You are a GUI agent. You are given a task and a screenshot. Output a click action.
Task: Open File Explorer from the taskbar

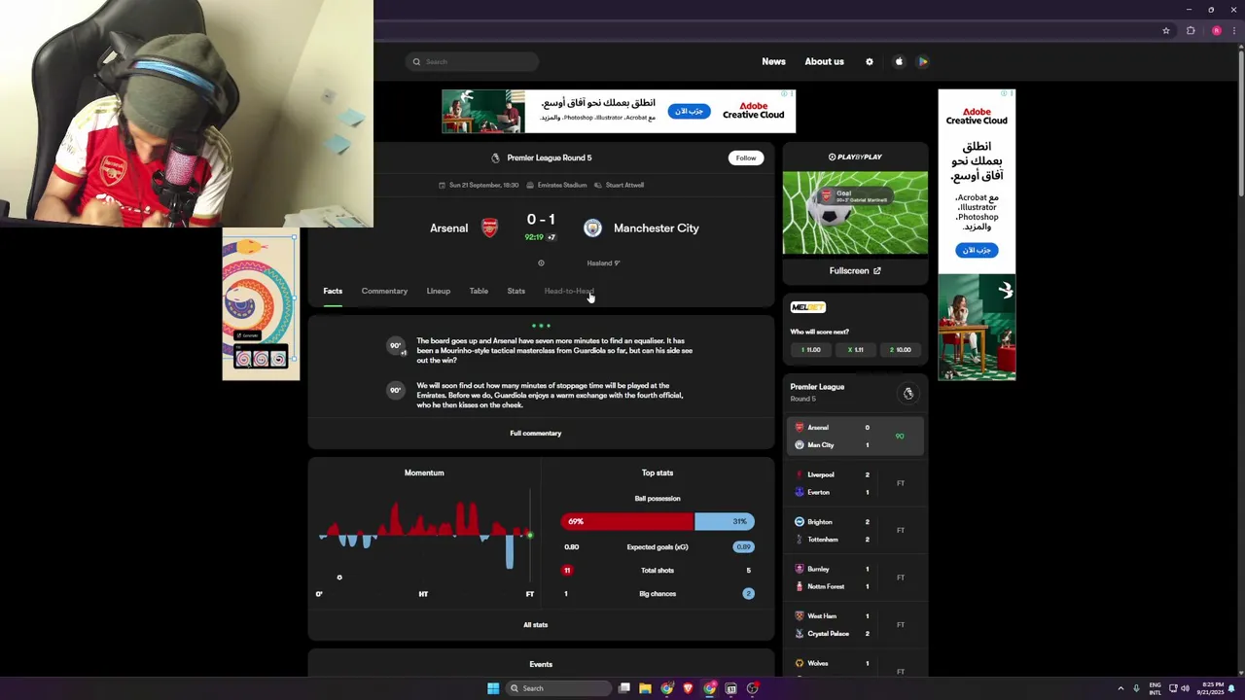pos(645,688)
